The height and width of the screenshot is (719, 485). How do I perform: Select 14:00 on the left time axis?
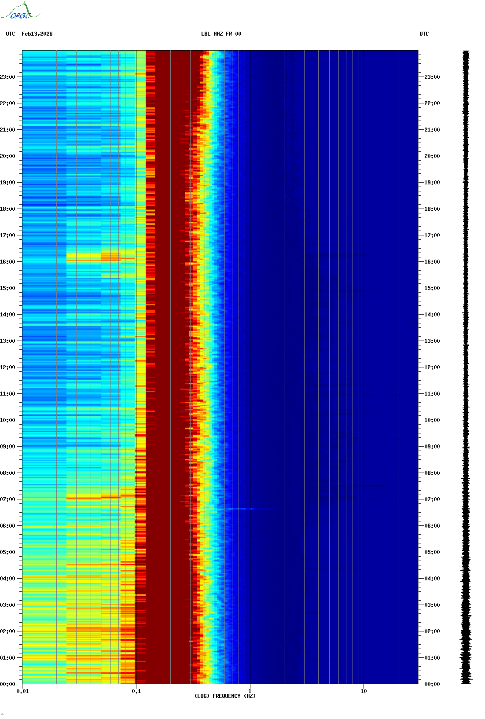tap(7, 315)
